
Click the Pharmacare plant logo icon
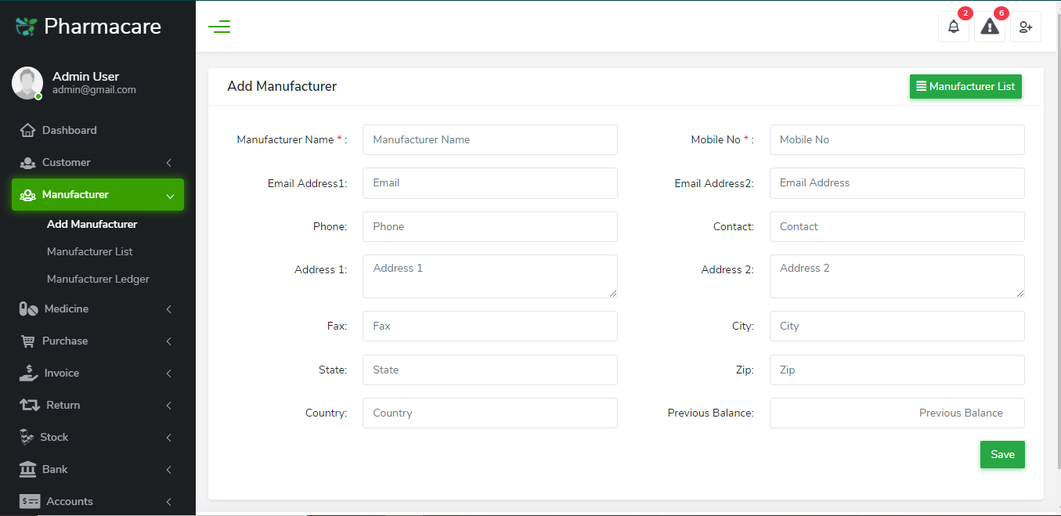tap(25, 24)
